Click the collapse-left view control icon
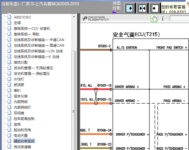Viewport: 189px width, 150px height. pos(155,8)
